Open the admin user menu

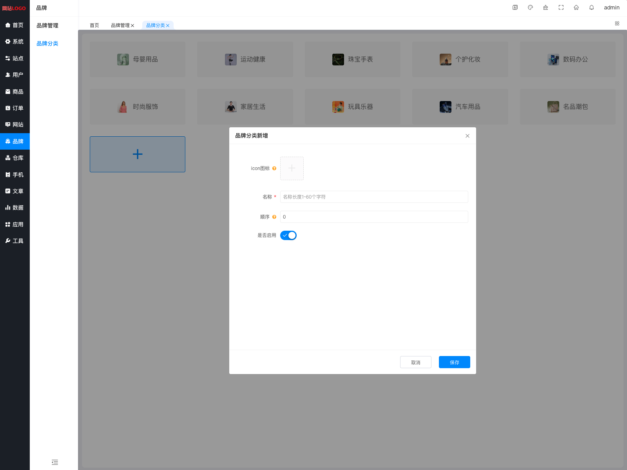(611, 7)
